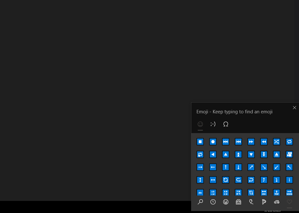The width and height of the screenshot is (299, 213).
Task: Pick the single up triangle emoji
Action: click(x=225, y=154)
